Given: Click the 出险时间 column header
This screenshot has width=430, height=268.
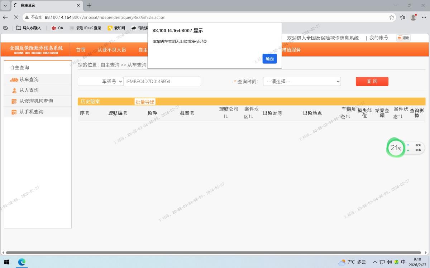Looking at the screenshot, I should tap(272, 113).
